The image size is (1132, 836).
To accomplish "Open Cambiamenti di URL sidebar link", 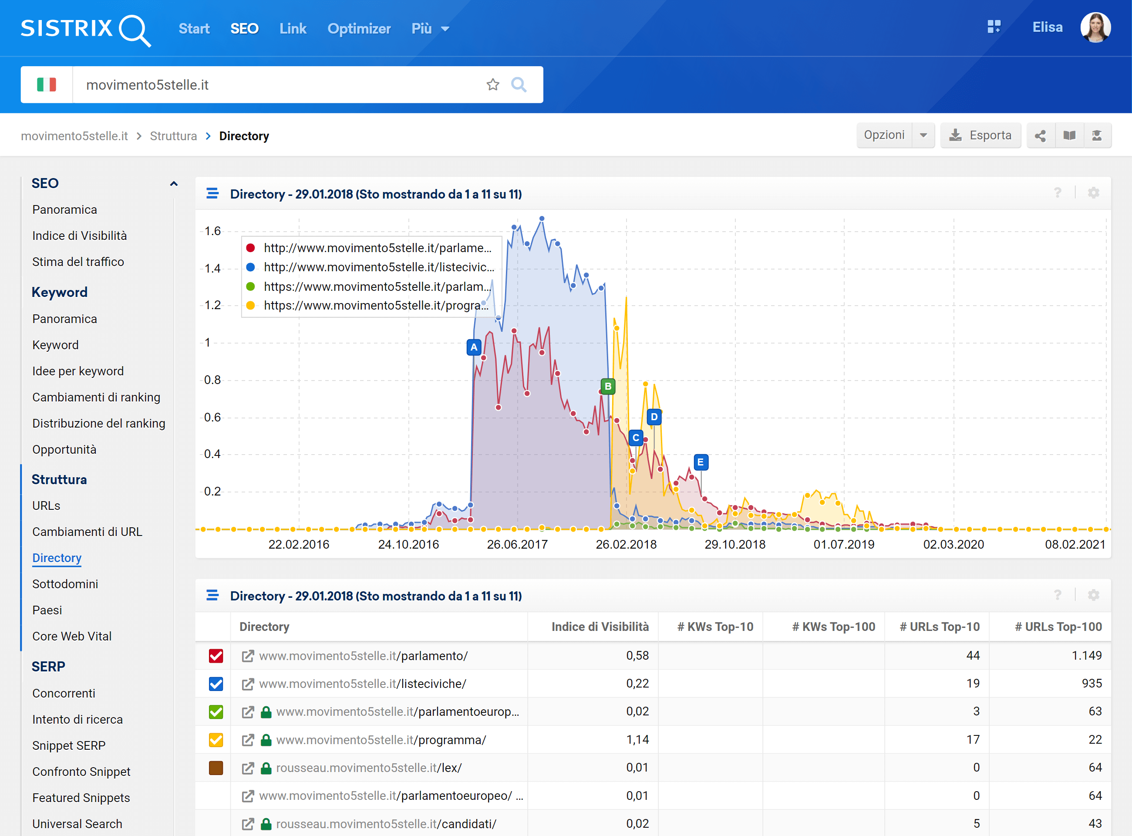I will (x=87, y=532).
